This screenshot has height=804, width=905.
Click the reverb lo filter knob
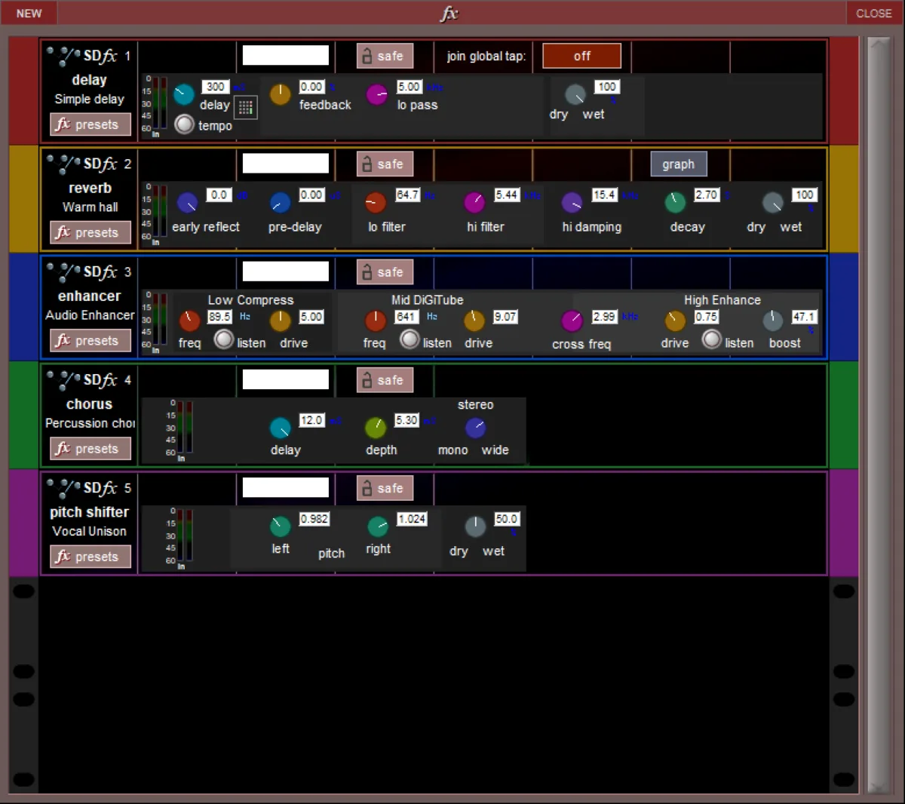(375, 202)
